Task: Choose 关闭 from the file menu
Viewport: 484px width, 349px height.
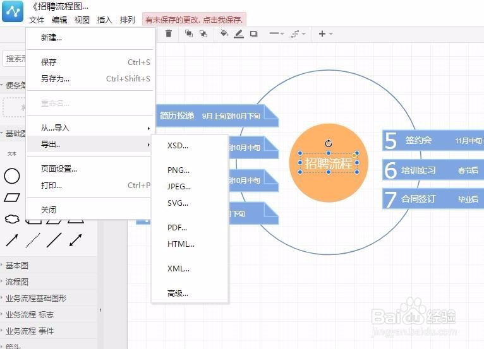Action: coord(90,210)
